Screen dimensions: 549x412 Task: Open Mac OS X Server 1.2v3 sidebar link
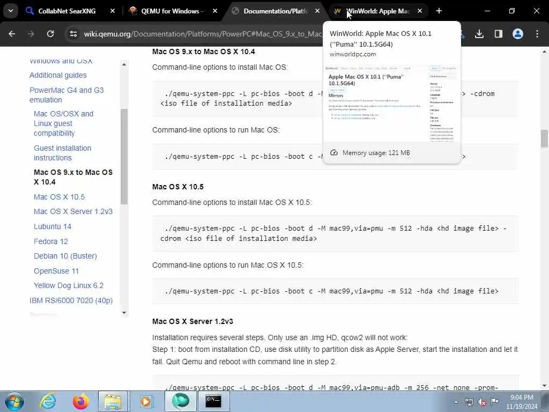coord(73,211)
